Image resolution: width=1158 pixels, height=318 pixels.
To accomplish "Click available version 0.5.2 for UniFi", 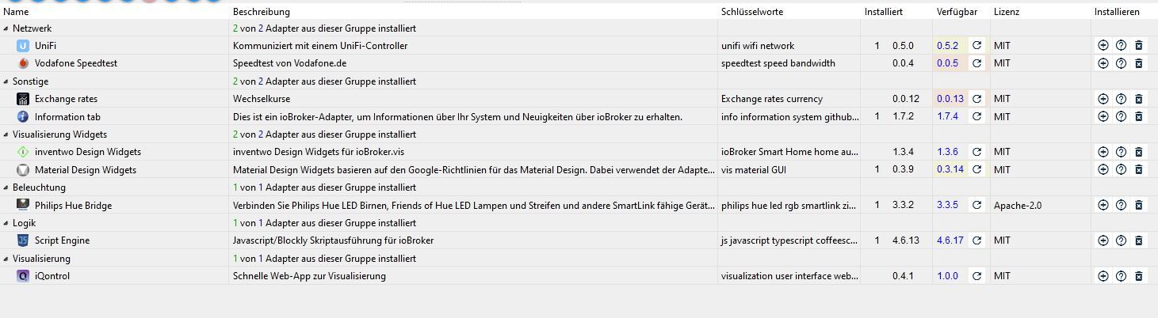I will point(947,46).
